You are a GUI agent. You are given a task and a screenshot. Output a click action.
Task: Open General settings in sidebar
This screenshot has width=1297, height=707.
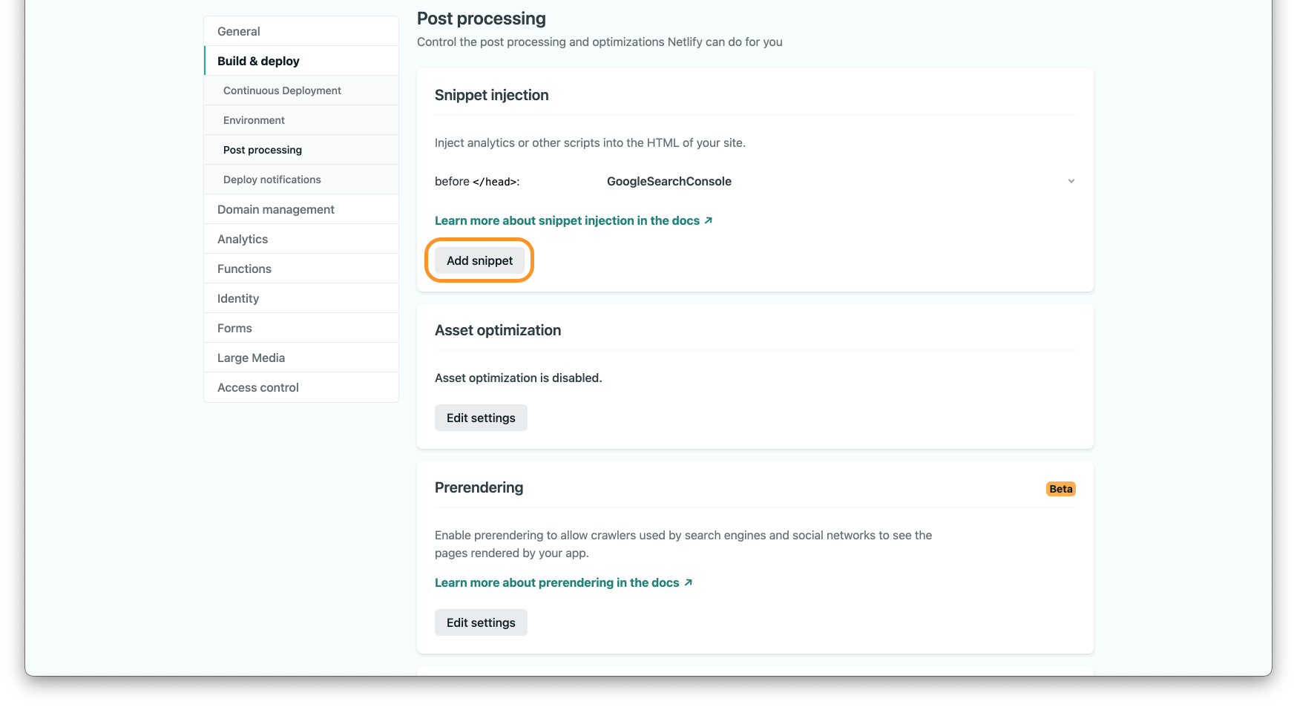[x=239, y=31]
